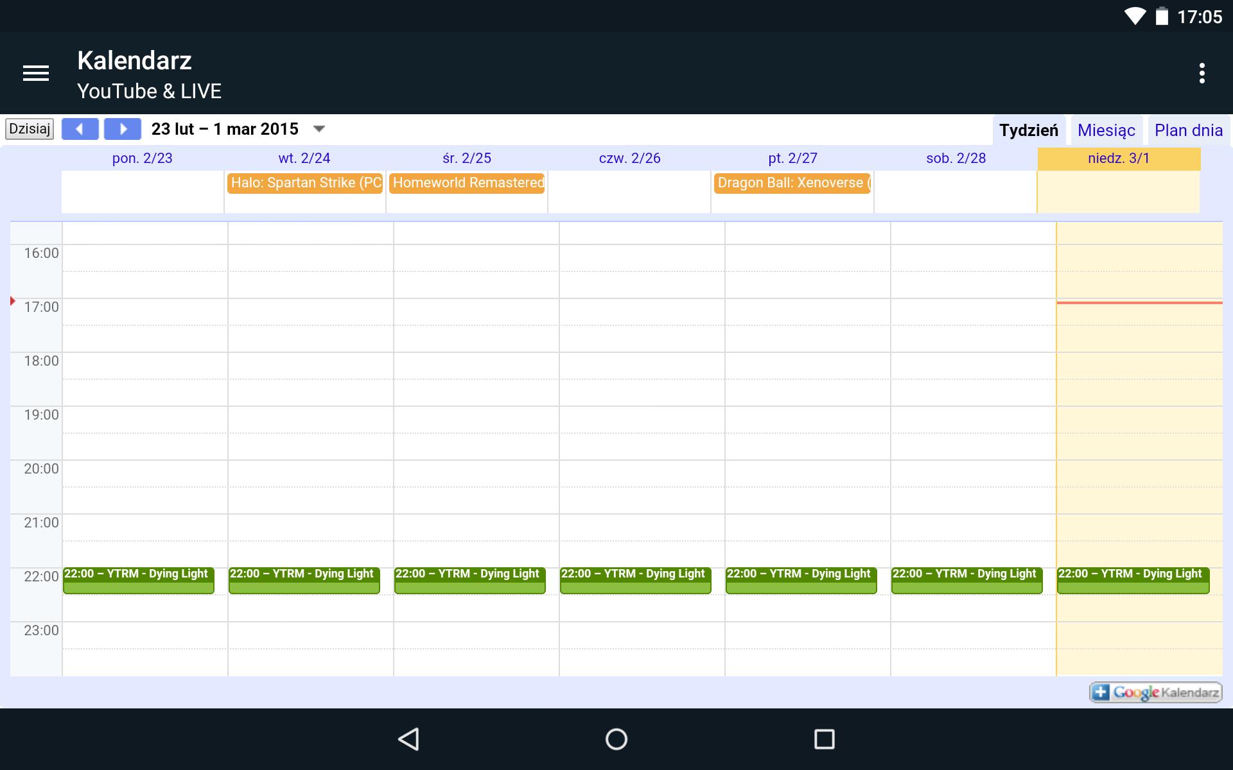Click the Kalendarz app title
This screenshot has height=770, width=1233.
point(134,61)
